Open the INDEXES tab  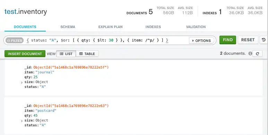(x=153, y=27)
